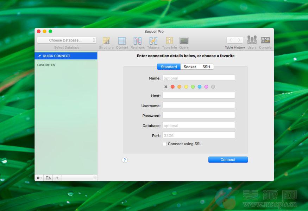Viewport: 308px width, 211px height.
Task: Select the Standard connection tab
Action: pyautogui.click(x=169, y=67)
